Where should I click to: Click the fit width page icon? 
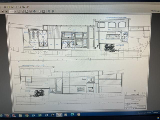30,11
